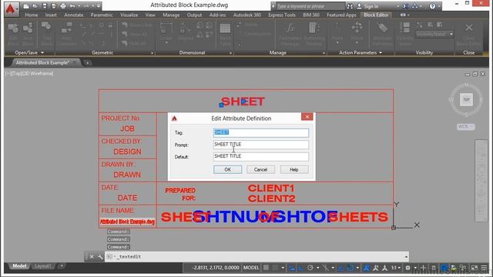The width and height of the screenshot is (493, 277).
Task: Click the coordinates readout in status bar
Action: (x=216, y=268)
